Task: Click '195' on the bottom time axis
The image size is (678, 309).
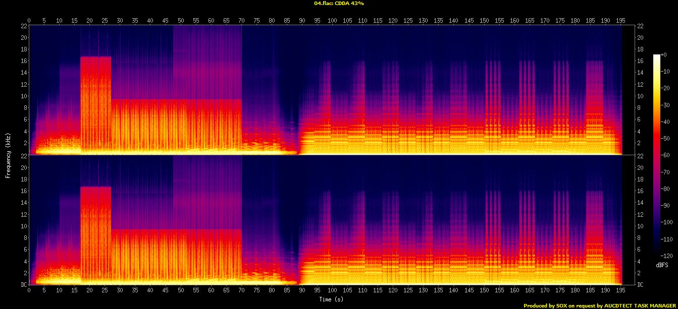Action: coord(621,291)
